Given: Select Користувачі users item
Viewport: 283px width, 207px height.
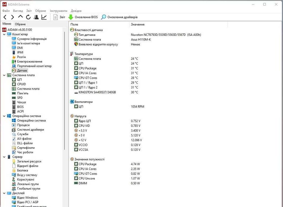Looking at the screenshot, I should (x=23, y=179).
